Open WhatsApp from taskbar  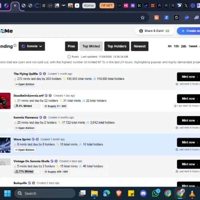156,193
